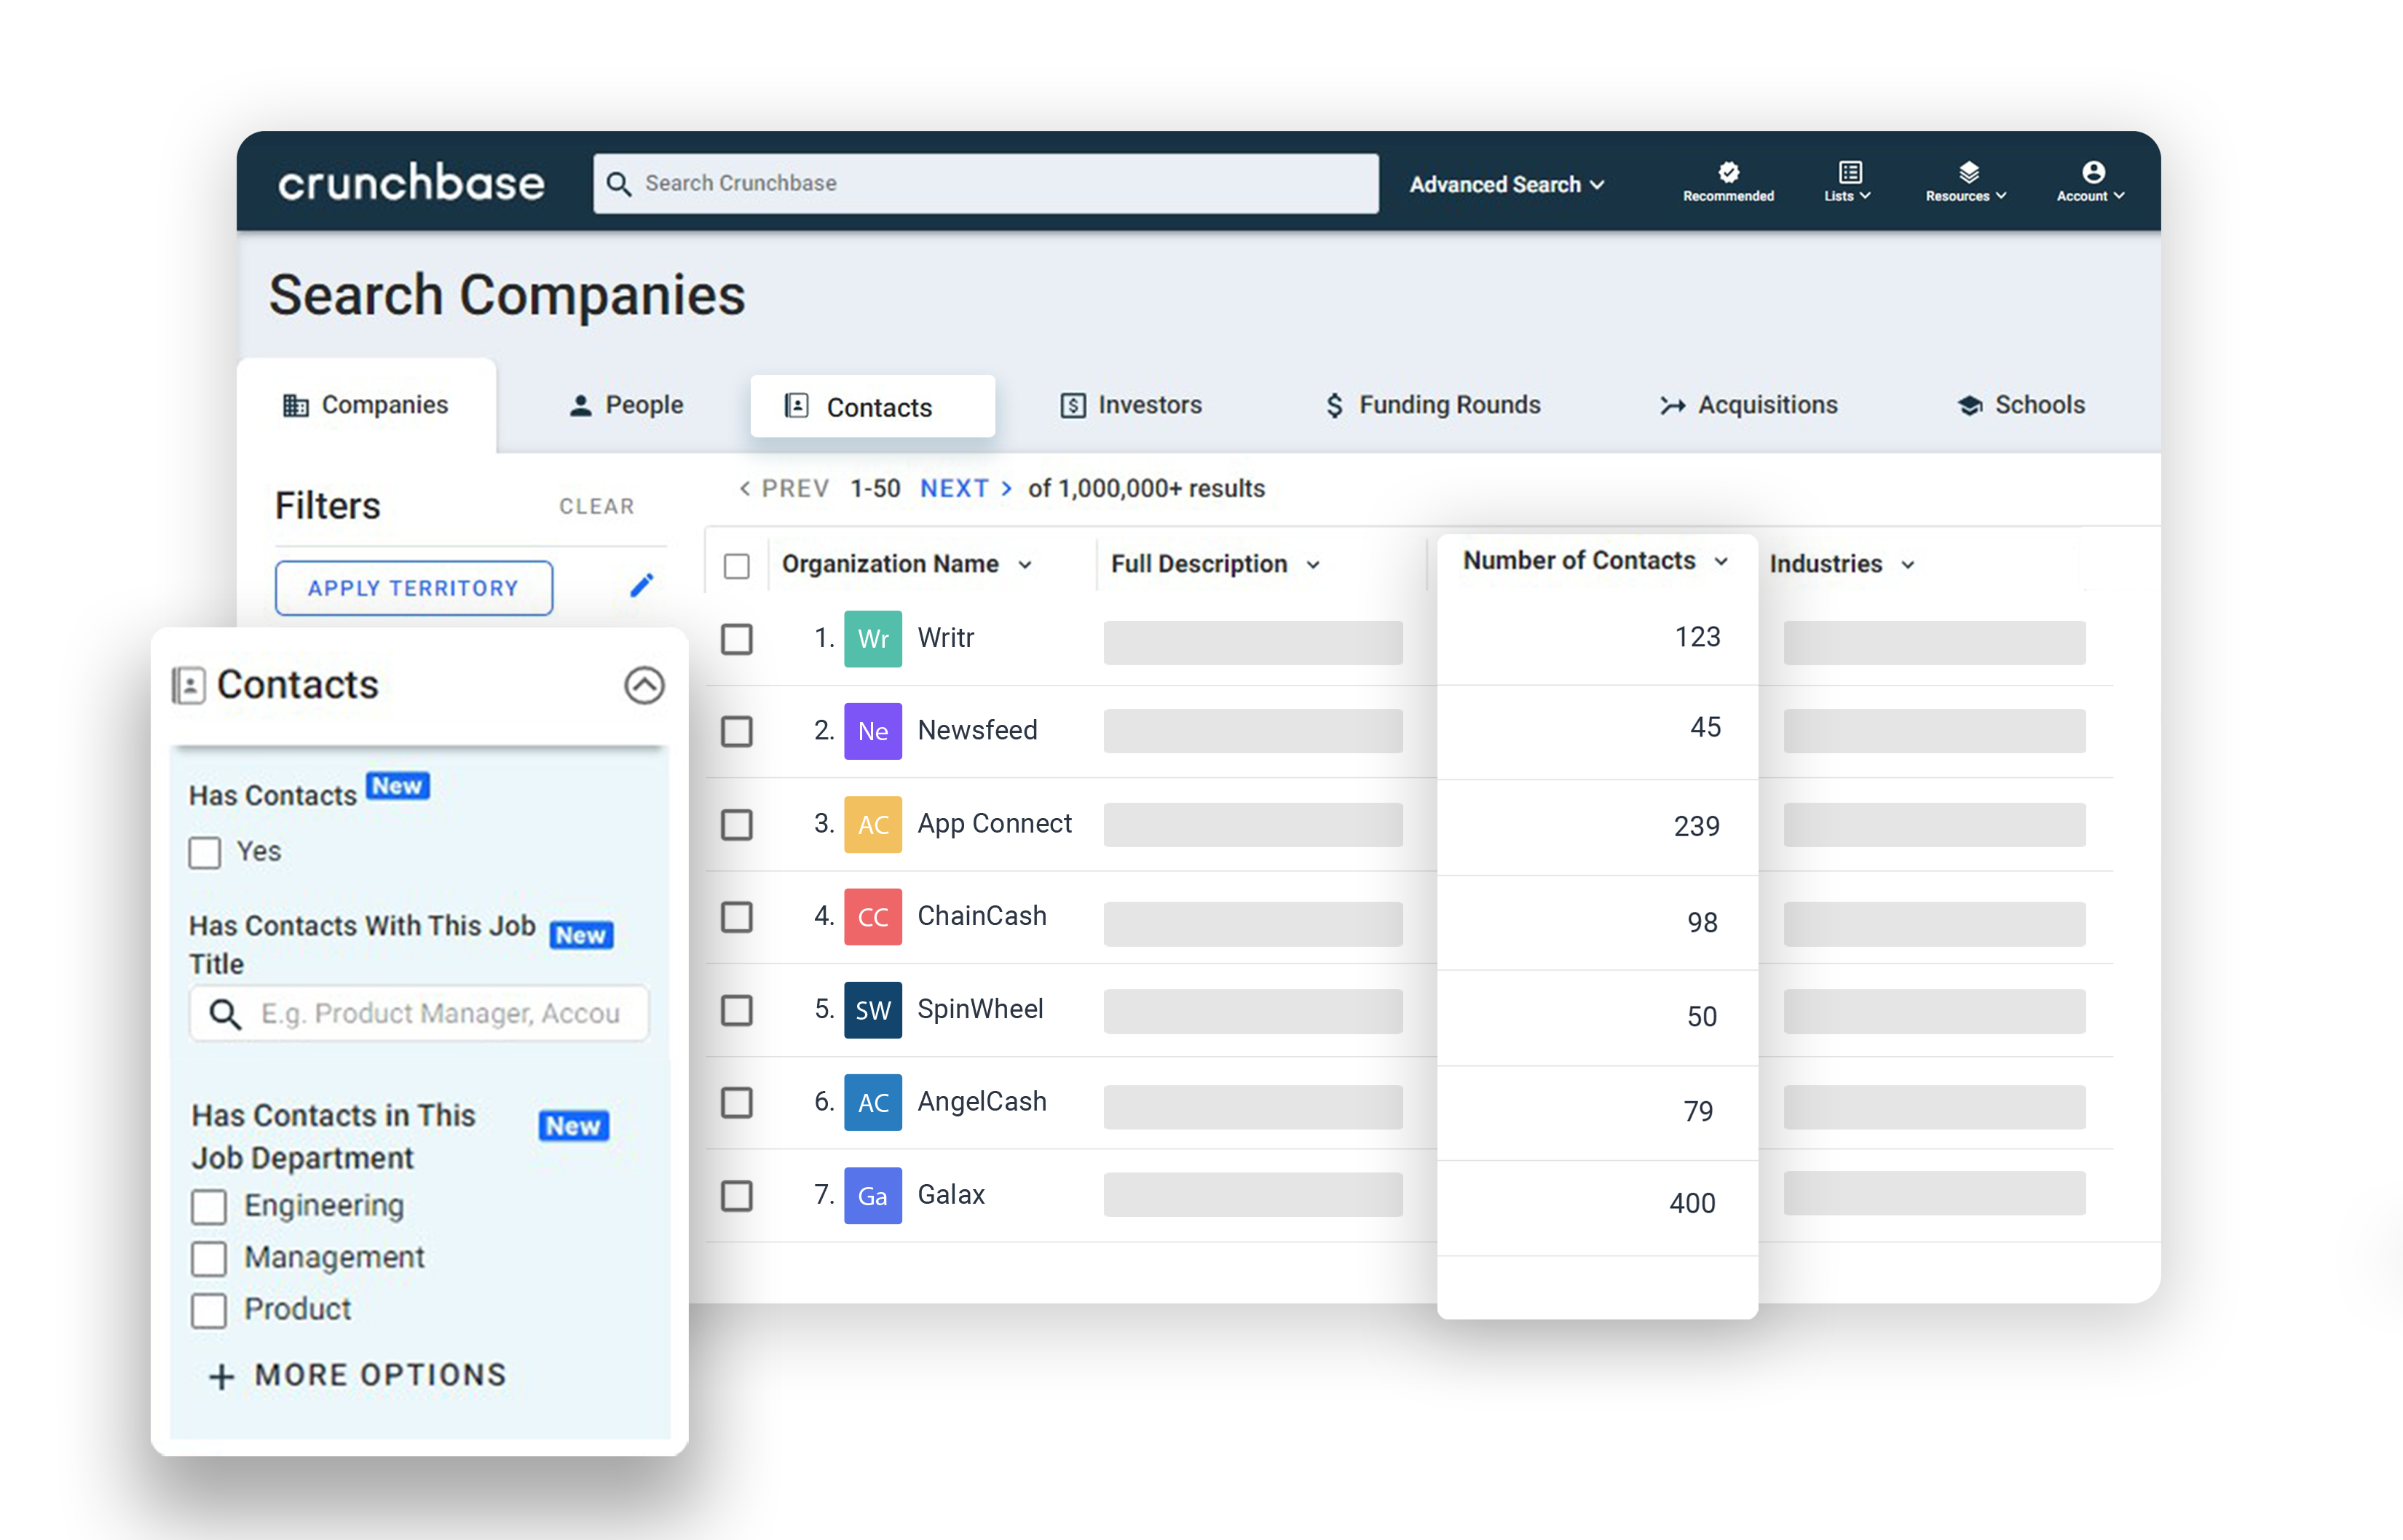Viewport: 2403px width, 1540px height.
Task: Open the Advanced Search dropdown
Action: tap(1506, 184)
